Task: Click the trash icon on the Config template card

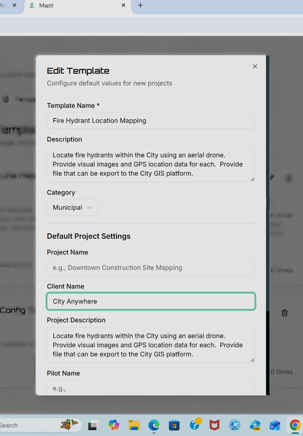Action: 285,313
